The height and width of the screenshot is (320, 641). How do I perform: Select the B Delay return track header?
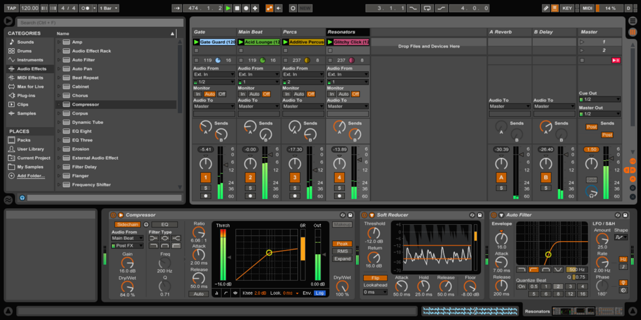pyautogui.click(x=554, y=32)
